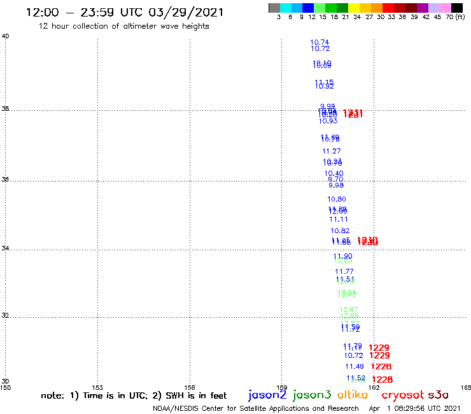This screenshot has height=414, width=471.
Task: Click the '24' legend scale label
Action: point(357,17)
